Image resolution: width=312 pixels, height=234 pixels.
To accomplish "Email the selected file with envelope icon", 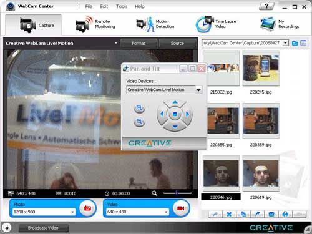I will (271, 214).
